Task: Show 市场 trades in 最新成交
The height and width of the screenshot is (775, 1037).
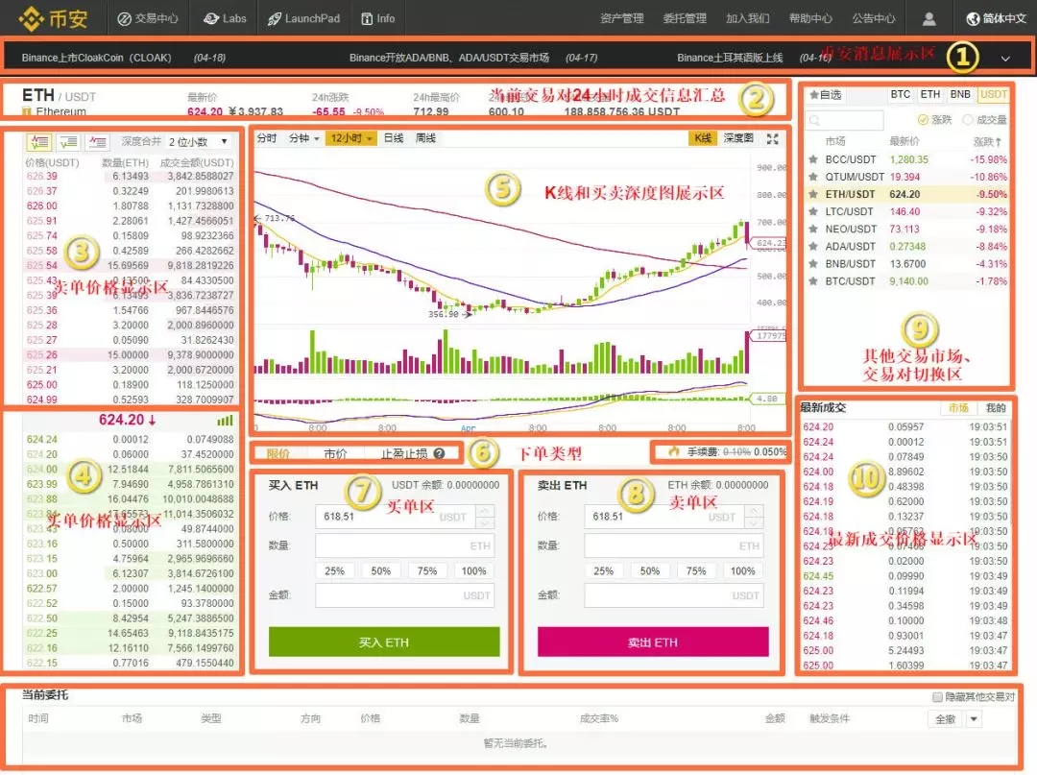Action: pyautogui.click(x=958, y=408)
